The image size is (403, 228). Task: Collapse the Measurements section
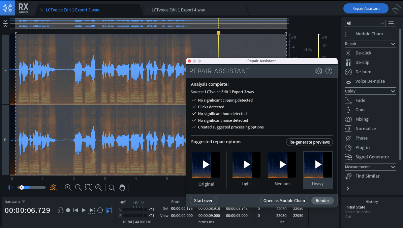point(393,167)
